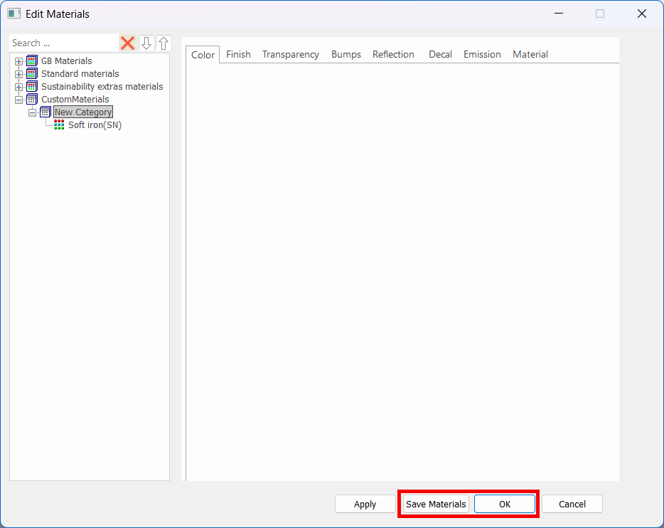
Task: Select the Soft iron(SN) material
Action: [95, 125]
